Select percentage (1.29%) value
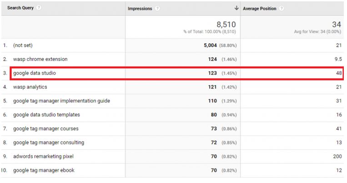The height and width of the screenshot is (183, 347). tap(229, 101)
